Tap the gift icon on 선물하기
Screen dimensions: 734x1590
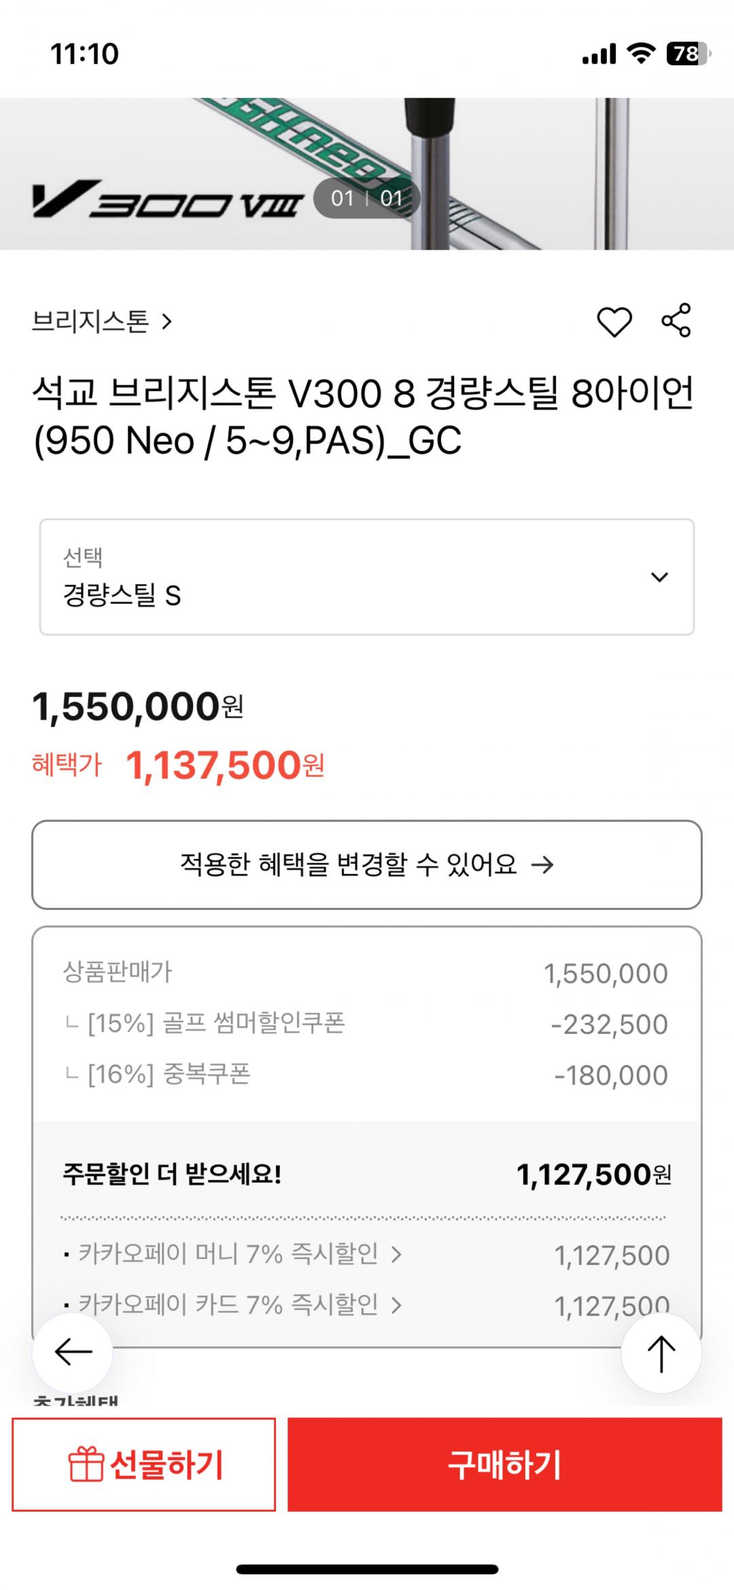pos(86,1464)
